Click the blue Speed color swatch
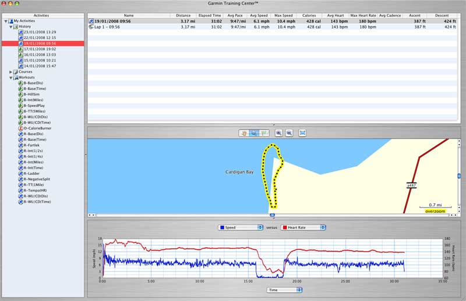Viewport: 466px width, 301px height. coord(223,227)
